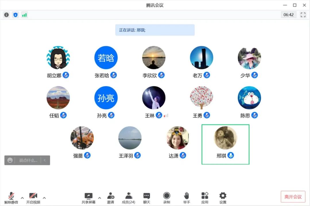Start sharing with 共享屏幕

89,198
